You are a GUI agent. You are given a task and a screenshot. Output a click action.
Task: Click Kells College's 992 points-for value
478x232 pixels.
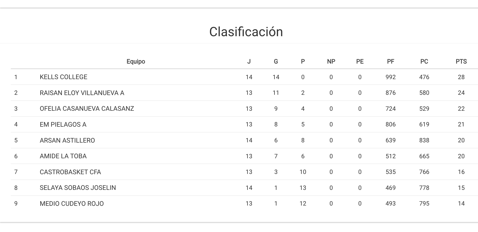click(390, 77)
